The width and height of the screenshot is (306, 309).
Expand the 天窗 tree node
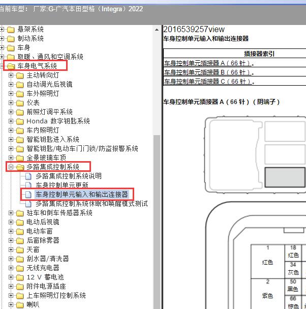pyautogui.click(x=11, y=250)
